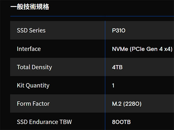This screenshot has width=174, height=130.
Task: Click the (2280) size text
Action: [x=132, y=104]
